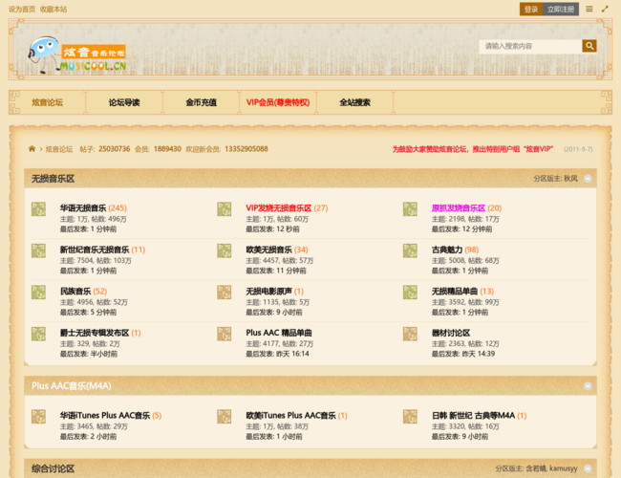
Task: Open the Plus AAC 精品单曲 forum
Action: (279, 333)
